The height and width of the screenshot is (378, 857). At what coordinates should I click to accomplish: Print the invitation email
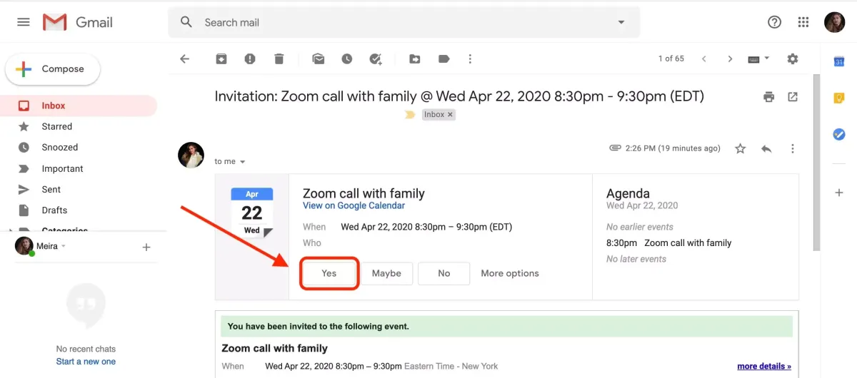(x=768, y=97)
